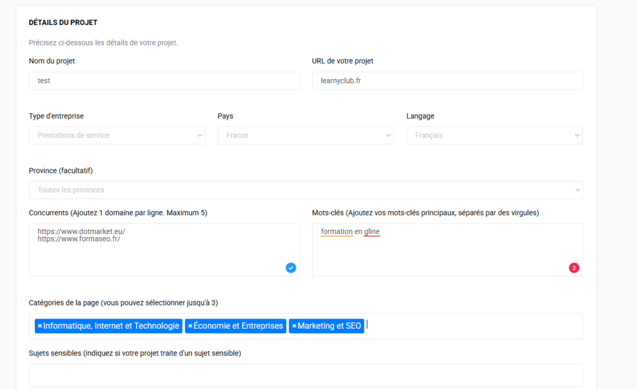Expand the Pays dropdown showing France
Image resolution: width=637 pixels, height=389 pixels.
pos(305,135)
